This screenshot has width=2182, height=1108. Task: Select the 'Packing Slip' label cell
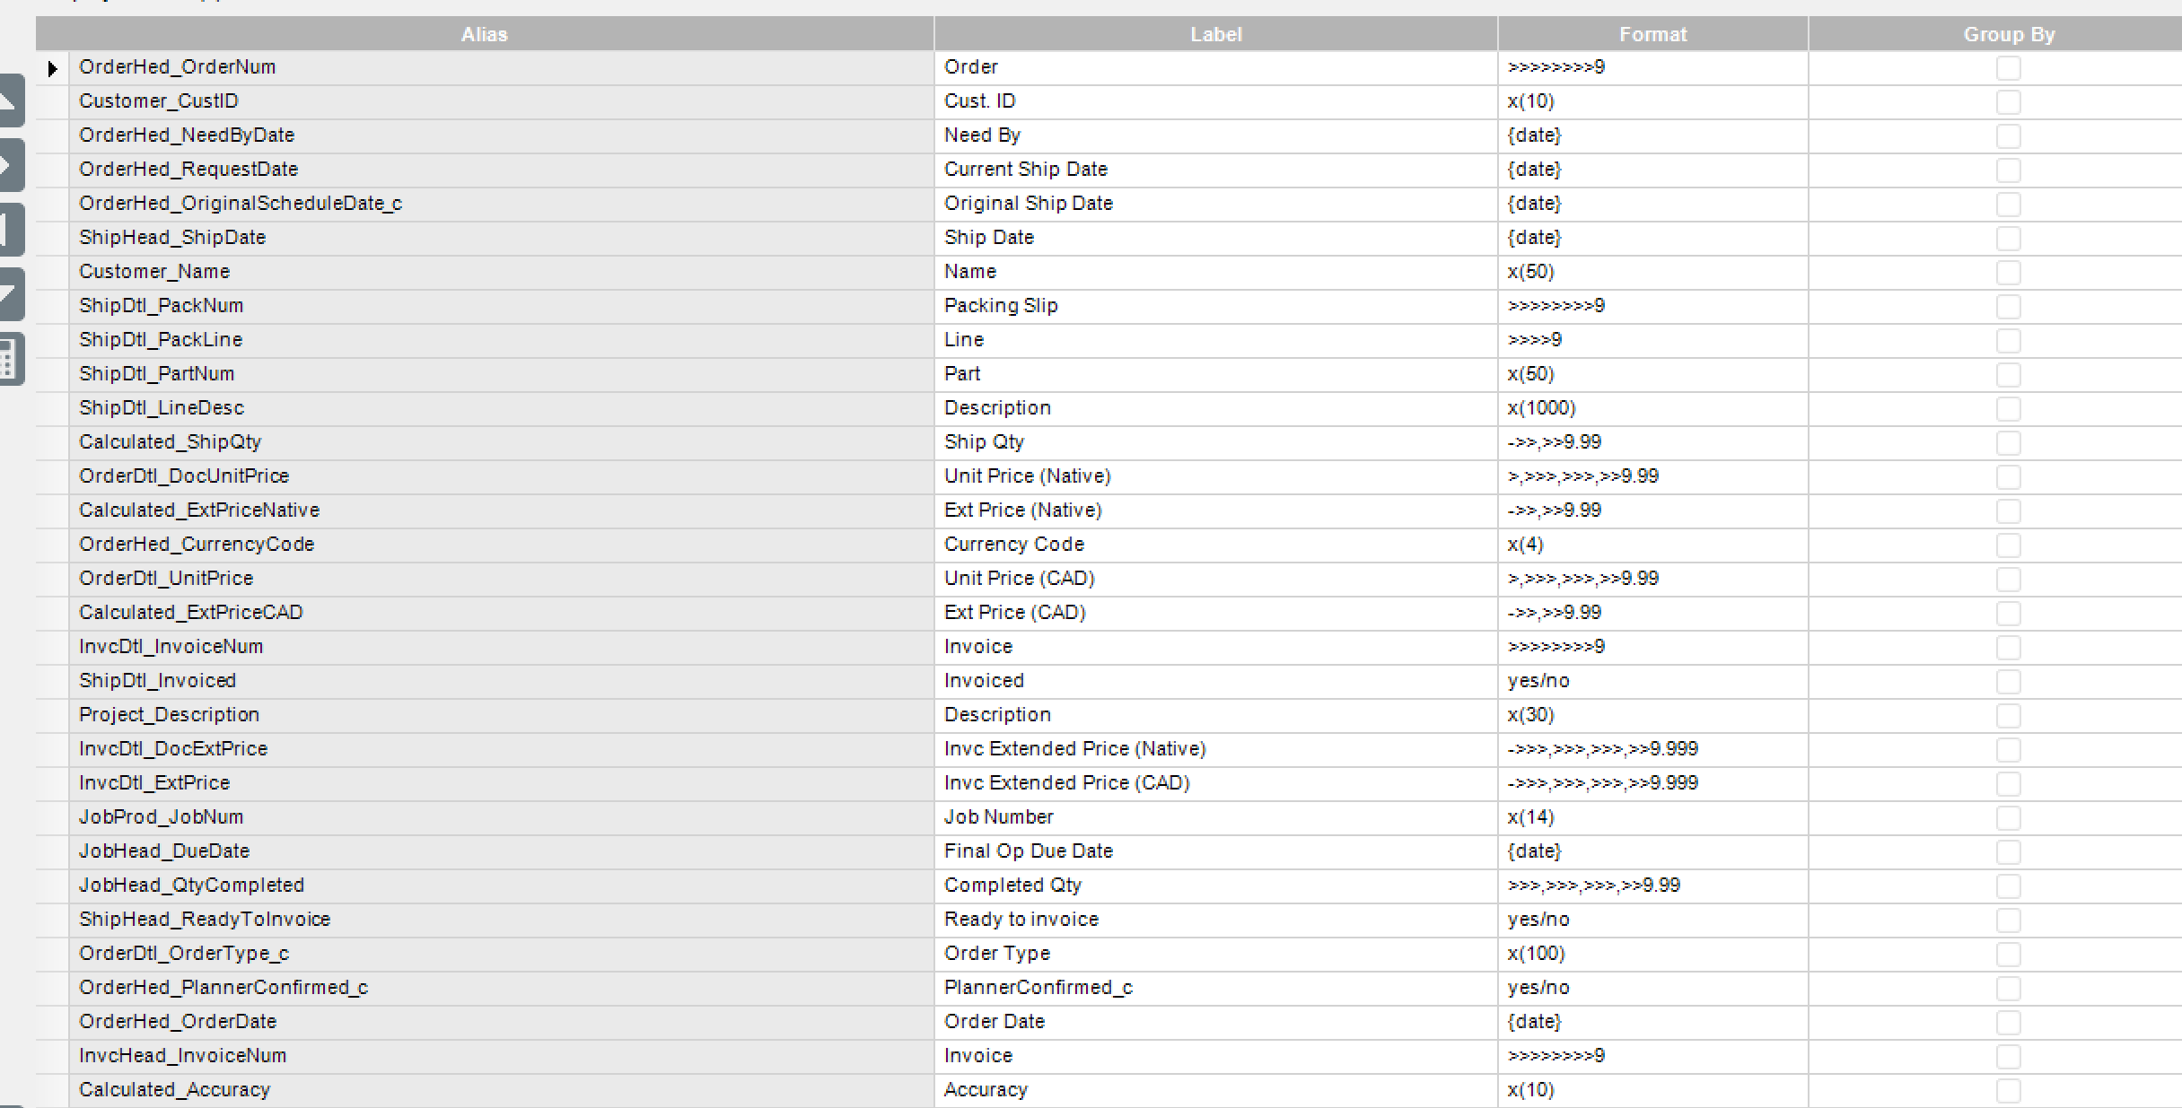[x=1216, y=306]
